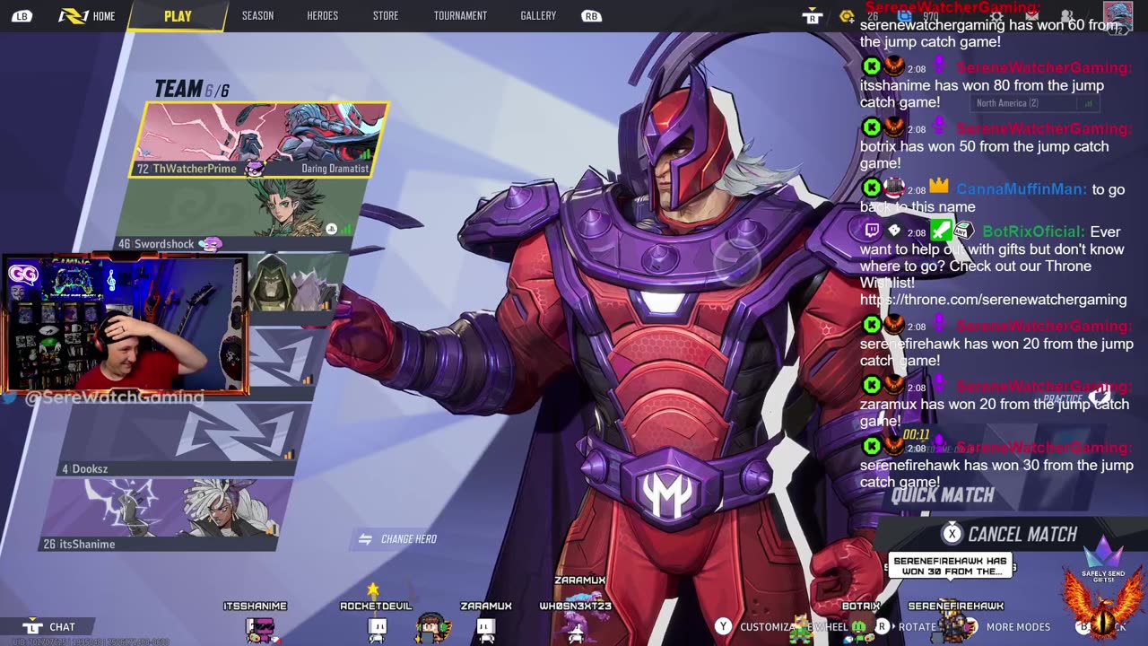Click the CannaMuffinMan username in chat
This screenshot has width=1148, height=646.
pyautogui.click(x=1022, y=189)
